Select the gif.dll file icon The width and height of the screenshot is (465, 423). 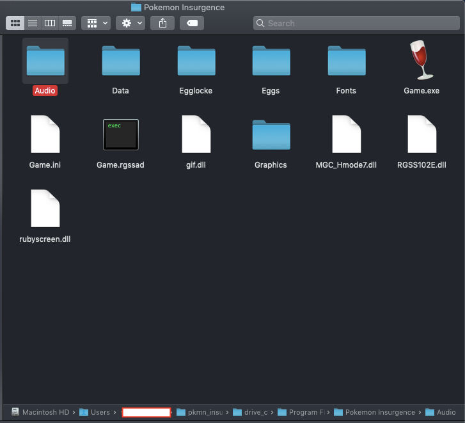tap(196, 134)
